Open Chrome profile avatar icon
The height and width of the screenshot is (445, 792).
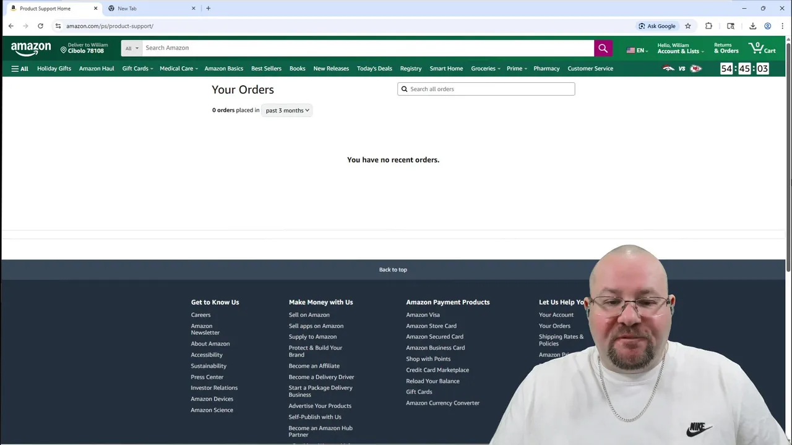click(x=767, y=26)
